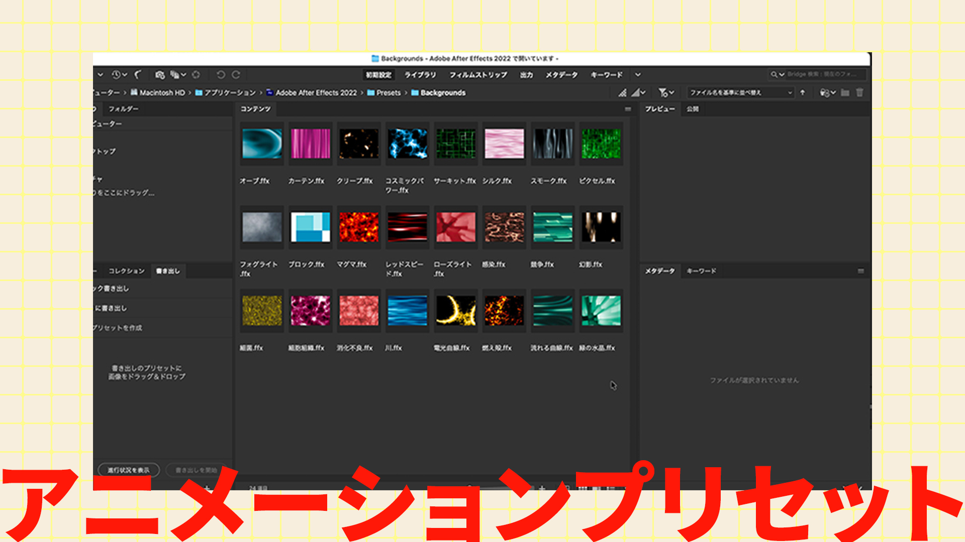The height and width of the screenshot is (542, 965).
Task: Click the ascending sort order arrow icon
Action: point(803,92)
